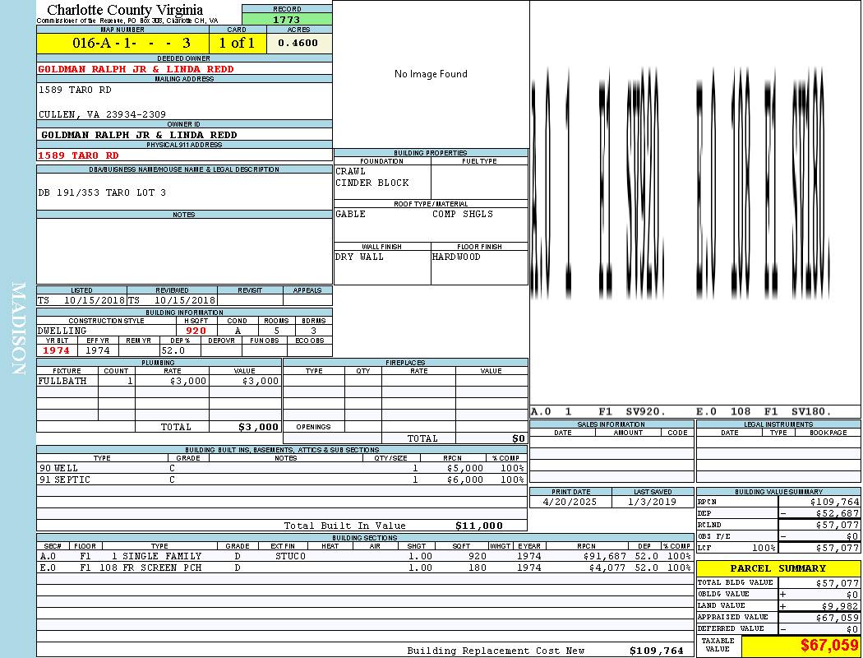863x658 pixels.
Task: Click the CINDER BLOCK foundation text
Action: pyautogui.click(x=372, y=183)
